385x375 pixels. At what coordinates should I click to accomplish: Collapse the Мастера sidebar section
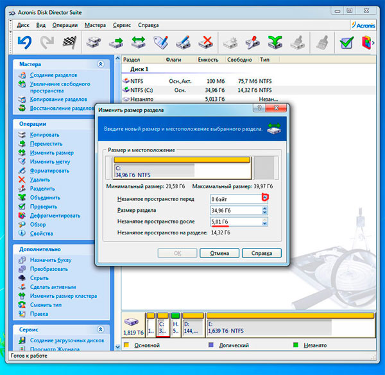(100, 64)
